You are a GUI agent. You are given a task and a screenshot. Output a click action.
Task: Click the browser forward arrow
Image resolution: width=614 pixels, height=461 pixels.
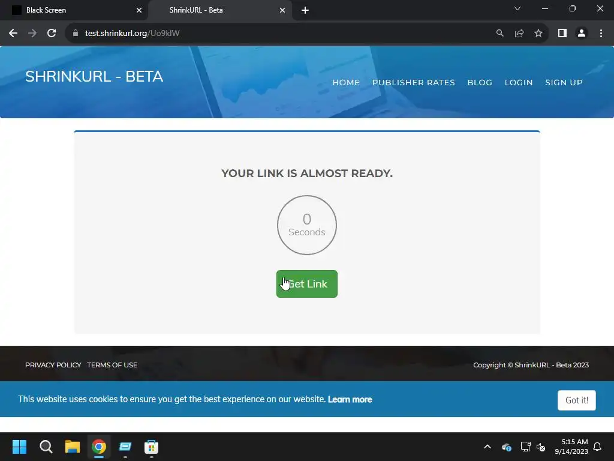tap(32, 34)
